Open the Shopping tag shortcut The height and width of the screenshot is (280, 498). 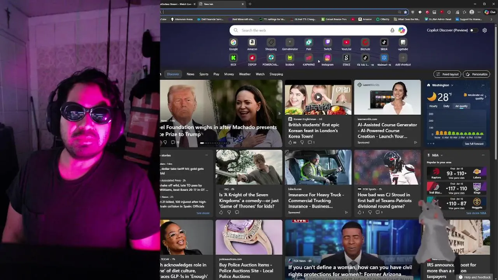(x=271, y=42)
